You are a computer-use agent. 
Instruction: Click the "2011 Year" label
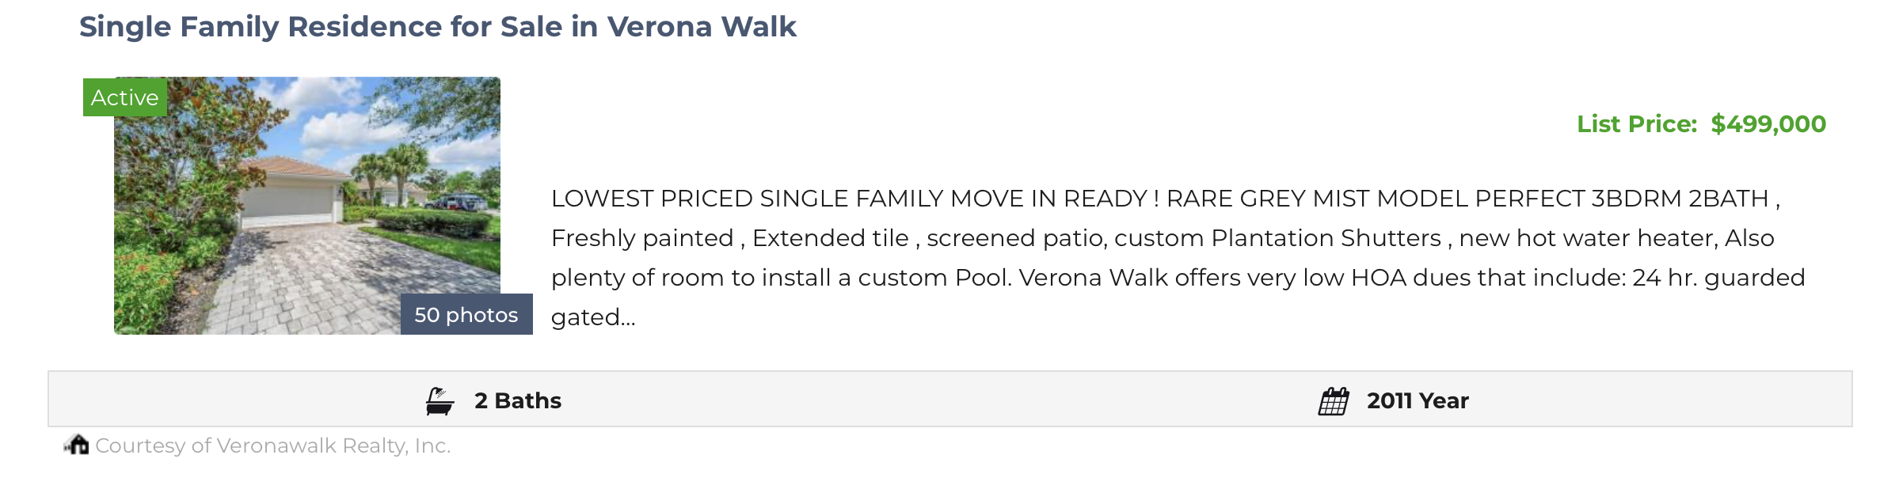[1418, 401]
